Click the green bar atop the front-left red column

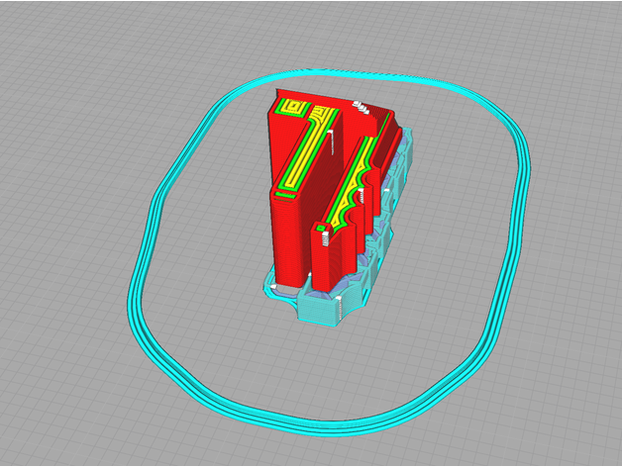282,194
